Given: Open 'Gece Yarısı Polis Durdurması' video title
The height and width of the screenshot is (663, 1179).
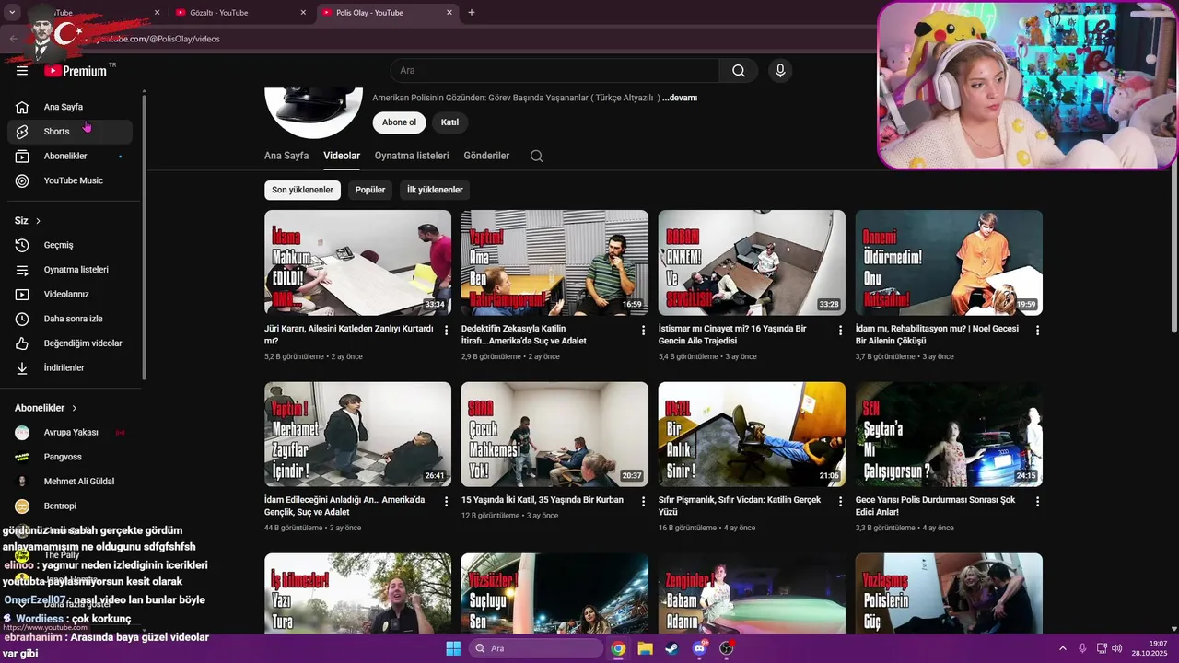Looking at the screenshot, I should pos(935,506).
